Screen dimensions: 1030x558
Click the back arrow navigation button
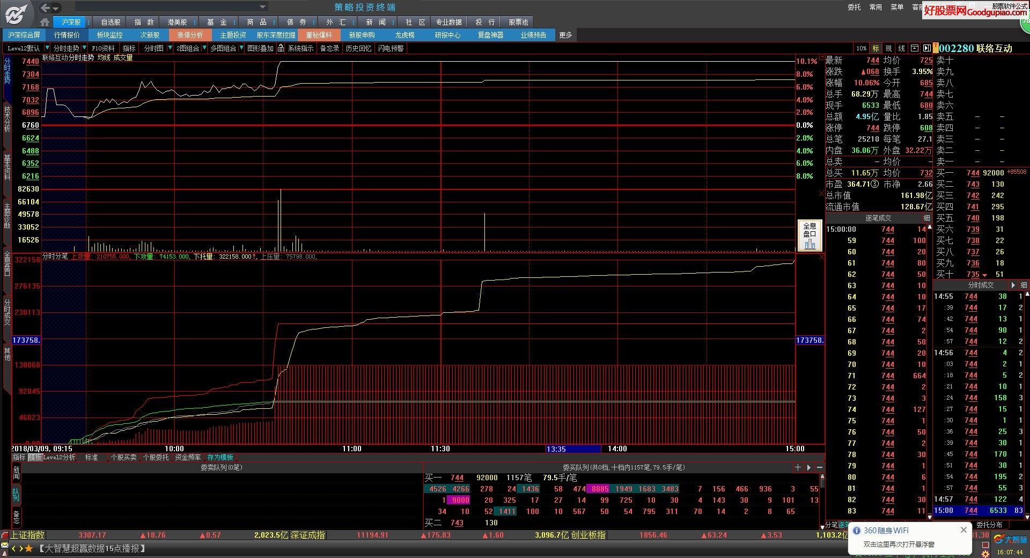pos(45,8)
